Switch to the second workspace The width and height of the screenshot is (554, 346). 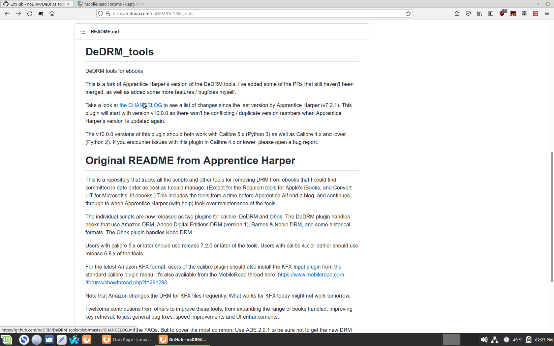click(469, 339)
